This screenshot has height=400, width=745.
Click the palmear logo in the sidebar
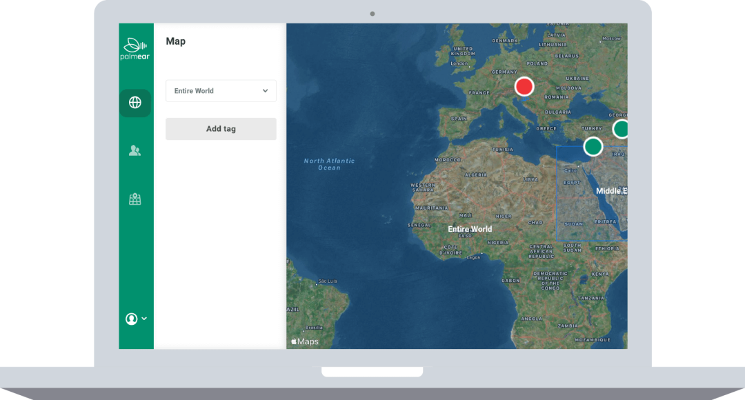click(x=135, y=49)
